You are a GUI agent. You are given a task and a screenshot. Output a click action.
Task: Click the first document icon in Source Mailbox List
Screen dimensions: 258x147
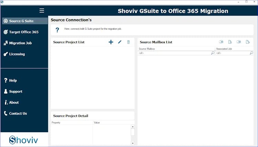pyautogui.click(x=230, y=42)
